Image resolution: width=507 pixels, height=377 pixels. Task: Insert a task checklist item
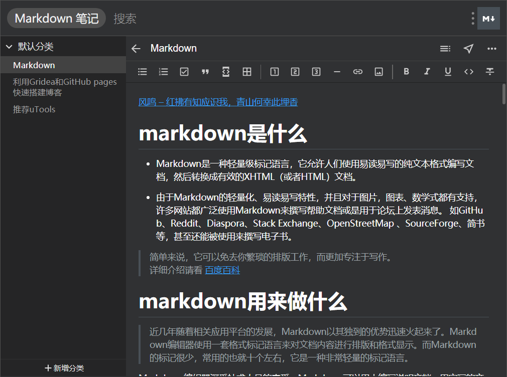[184, 72]
